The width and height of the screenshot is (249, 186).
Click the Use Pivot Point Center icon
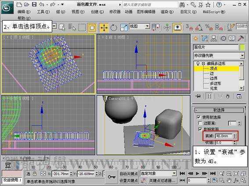click(x=155, y=27)
